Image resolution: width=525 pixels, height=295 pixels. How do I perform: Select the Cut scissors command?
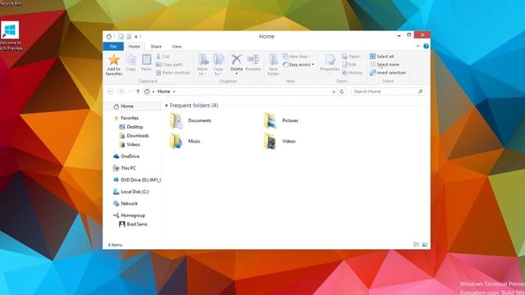click(x=163, y=57)
